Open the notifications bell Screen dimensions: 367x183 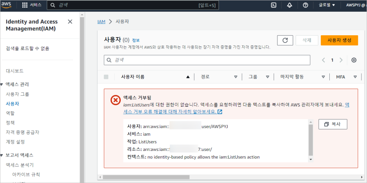[x=289, y=5]
